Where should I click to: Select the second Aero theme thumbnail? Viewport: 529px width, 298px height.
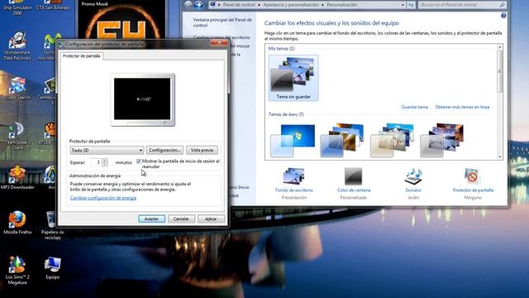pos(342,141)
